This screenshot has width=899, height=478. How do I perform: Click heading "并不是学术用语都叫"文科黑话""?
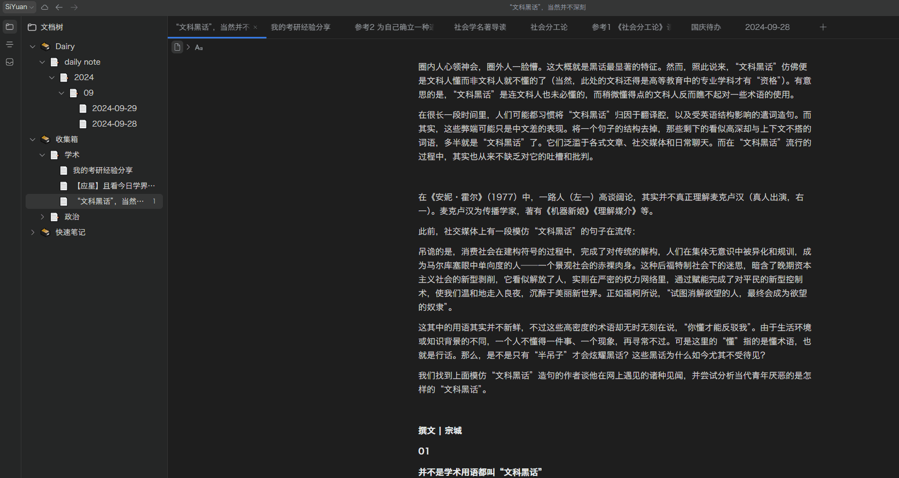click(x=480, y=472)
